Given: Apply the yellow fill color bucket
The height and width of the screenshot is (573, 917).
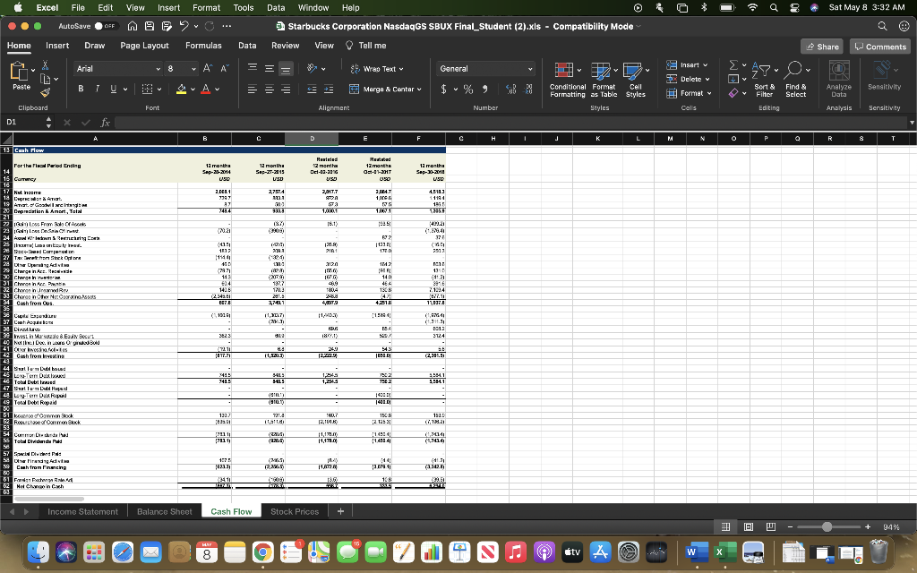Looking at the screenshot, I should tap(181, 89).
